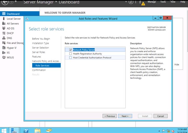Click the WSUS icon in sidebar
Screen dimensions: 188x133
[4, 57]
